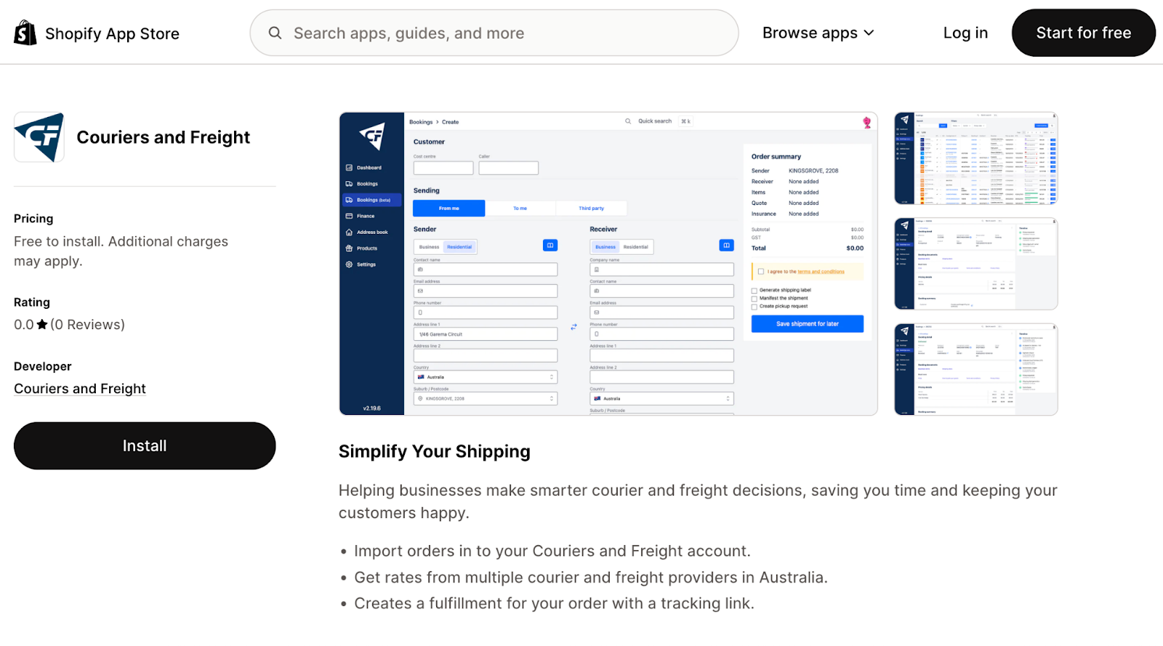Select Settings in the screenshot sidebar
Image resolution: width=1163 pixels, height=646 pixels.
[x=366, y=265]
